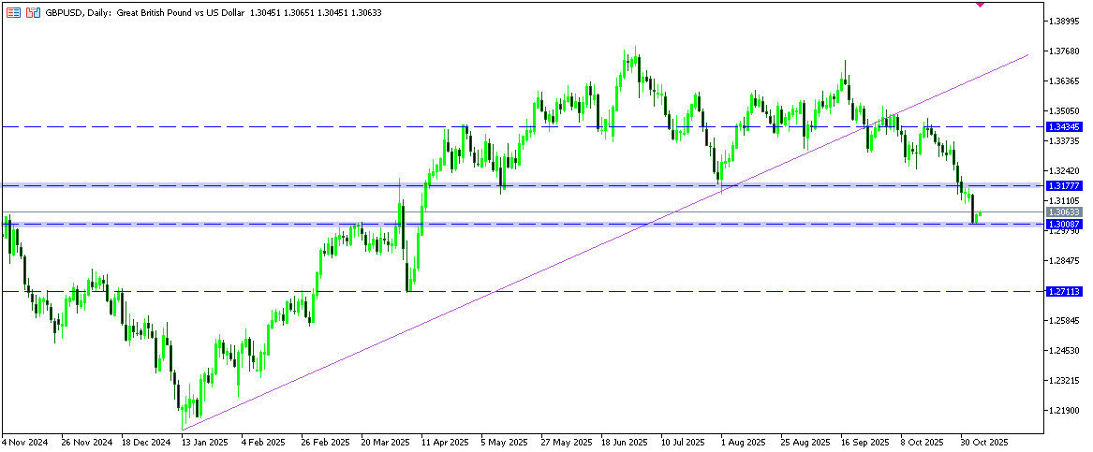
Task: Select the 1.31777 blue price label
Action: coord(1064,186)
